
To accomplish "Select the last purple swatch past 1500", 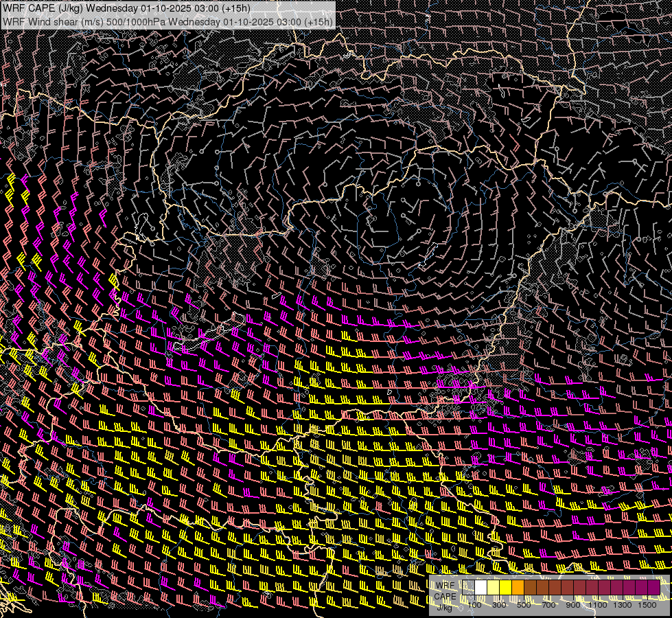I will tap(653, 588).
